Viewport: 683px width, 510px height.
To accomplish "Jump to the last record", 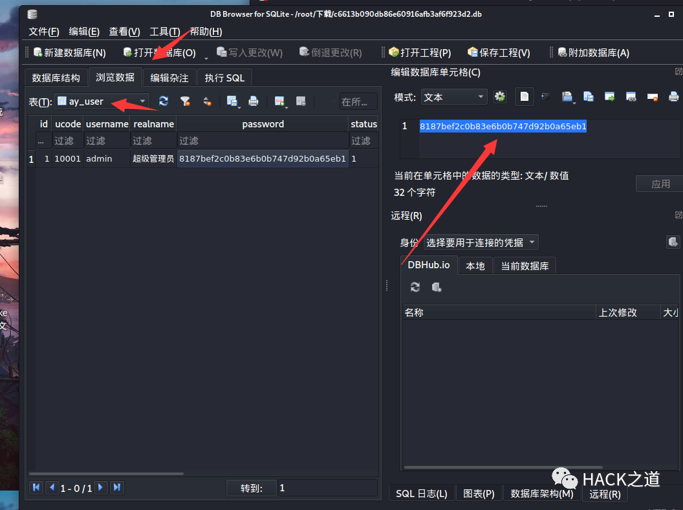I will pyautogui.click(x=116, y=487).
